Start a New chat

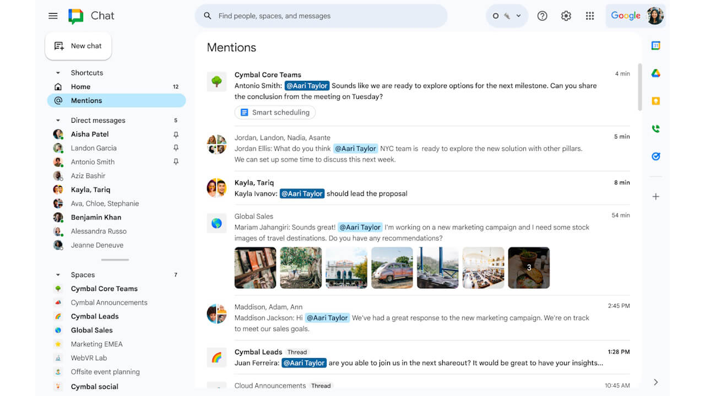tap(78, 46)
